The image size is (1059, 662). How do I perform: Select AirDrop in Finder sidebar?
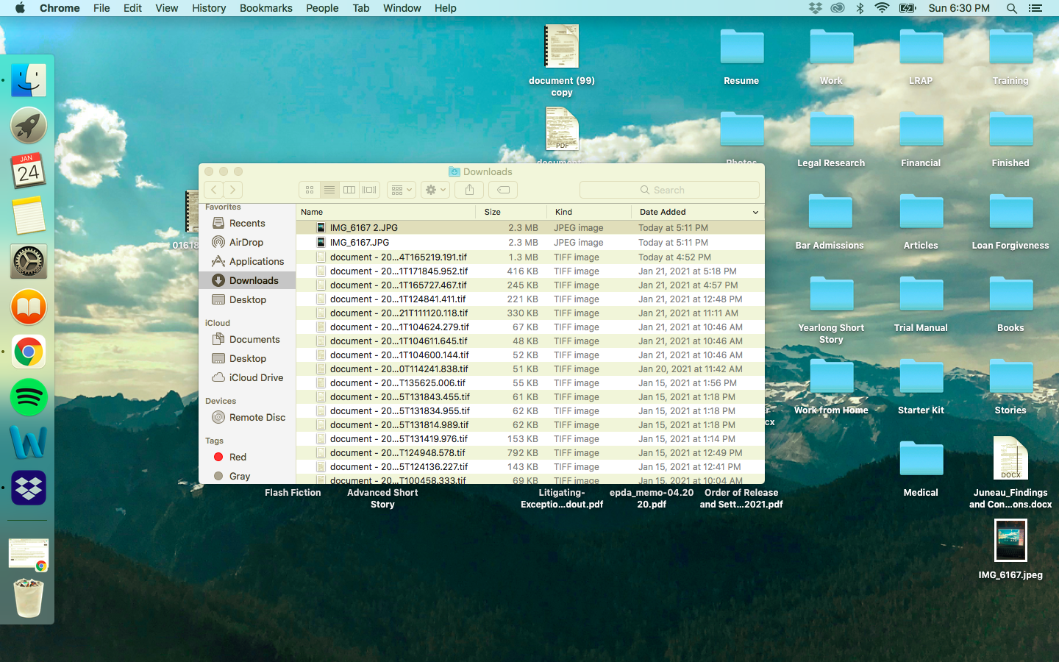click(x=246, y=242)
